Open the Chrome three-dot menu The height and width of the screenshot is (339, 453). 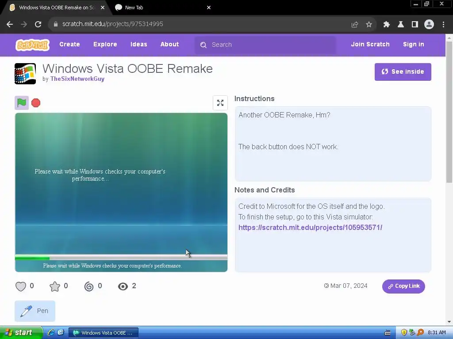click(x=443, y=25)
